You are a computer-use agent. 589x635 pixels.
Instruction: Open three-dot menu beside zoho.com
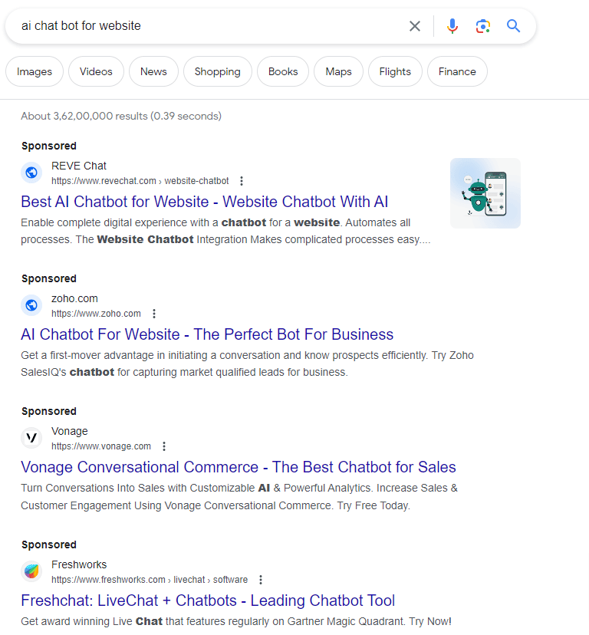(154, 313)
